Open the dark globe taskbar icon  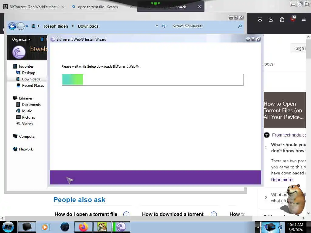(x=65, y=227)
